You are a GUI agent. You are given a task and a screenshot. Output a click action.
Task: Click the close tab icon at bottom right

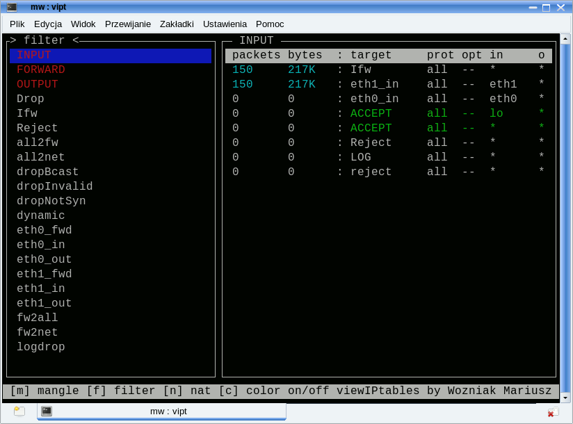point(552,412)
